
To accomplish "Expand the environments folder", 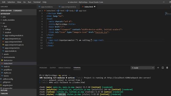I will (x=9, y=57).
